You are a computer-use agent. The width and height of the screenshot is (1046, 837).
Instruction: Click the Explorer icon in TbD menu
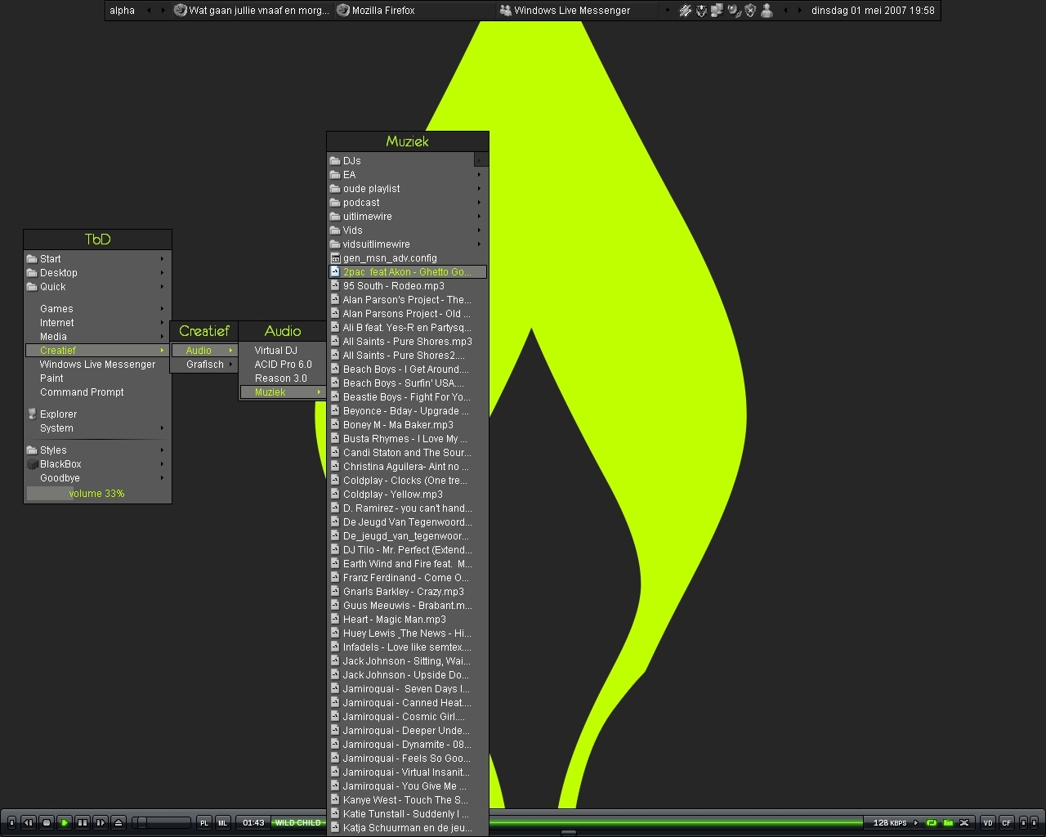point(33,414)
